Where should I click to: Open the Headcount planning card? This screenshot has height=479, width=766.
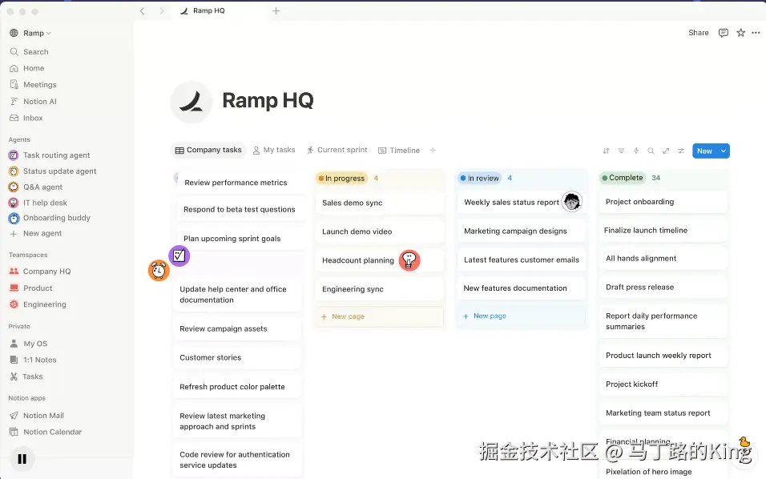(x=380, y=260)
